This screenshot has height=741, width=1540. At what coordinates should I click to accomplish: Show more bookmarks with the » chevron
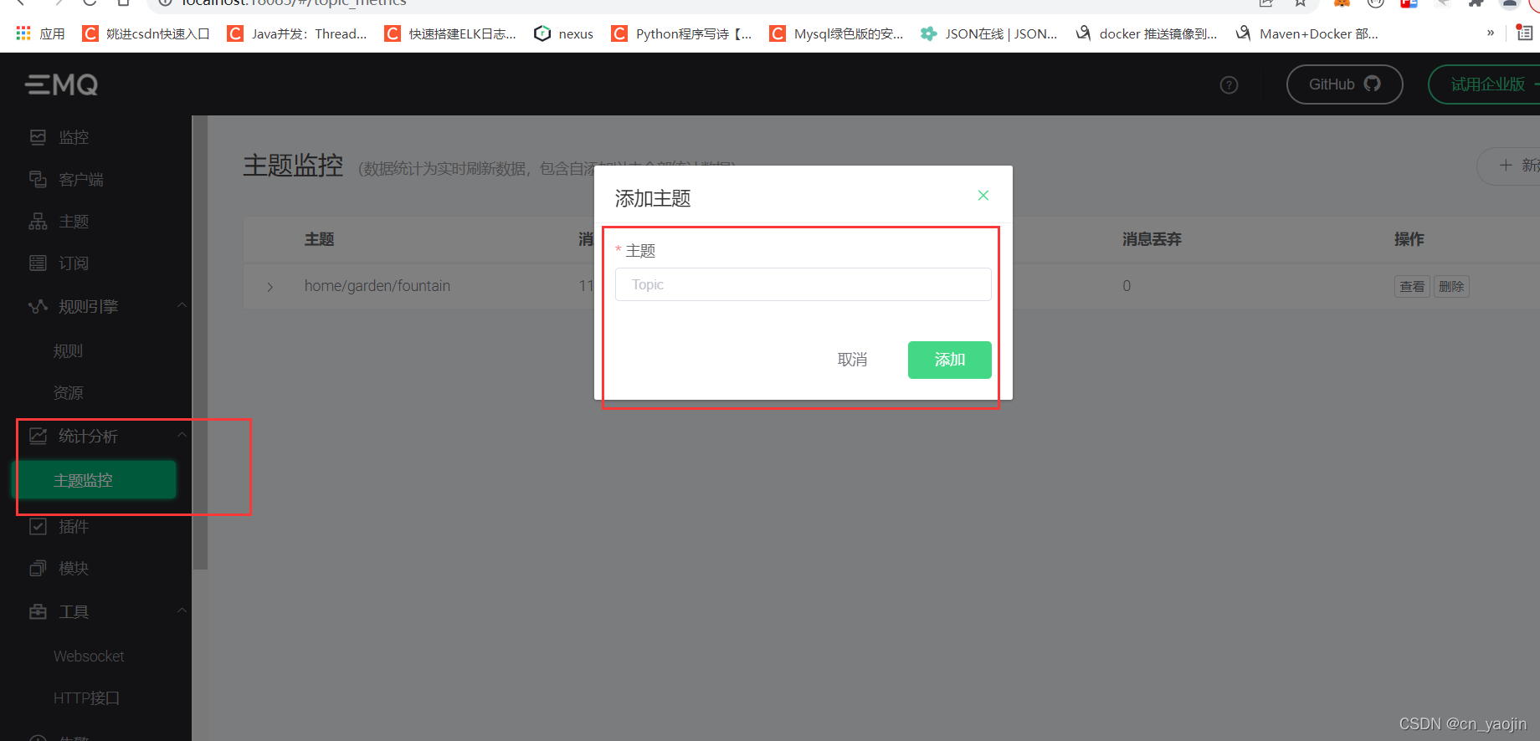[x=1491, y=33]
